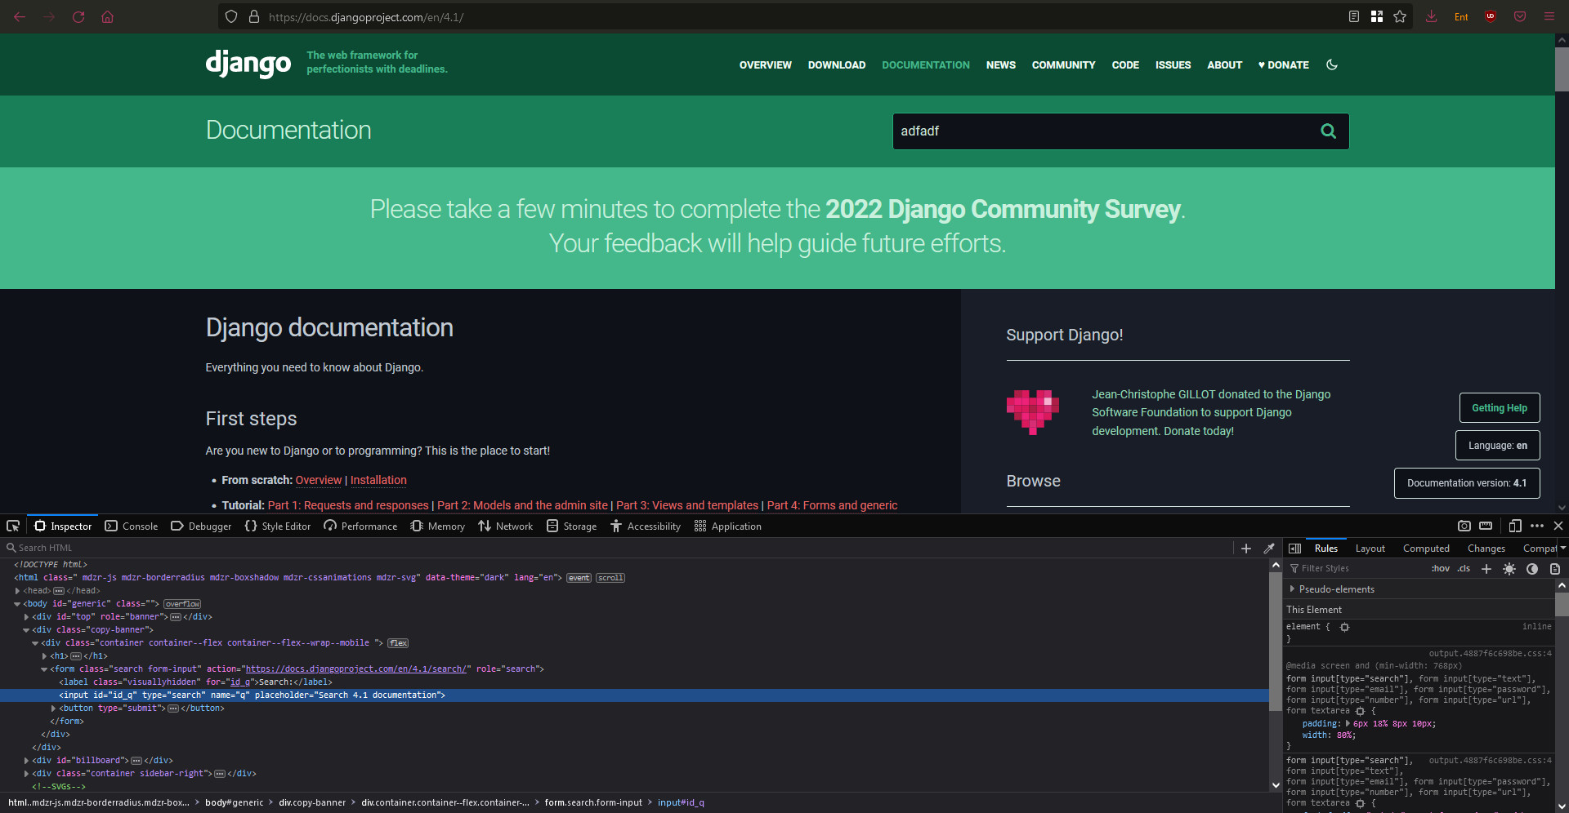Enable light color scheme simulation
1569x813 pixels.
(1509, 568)
